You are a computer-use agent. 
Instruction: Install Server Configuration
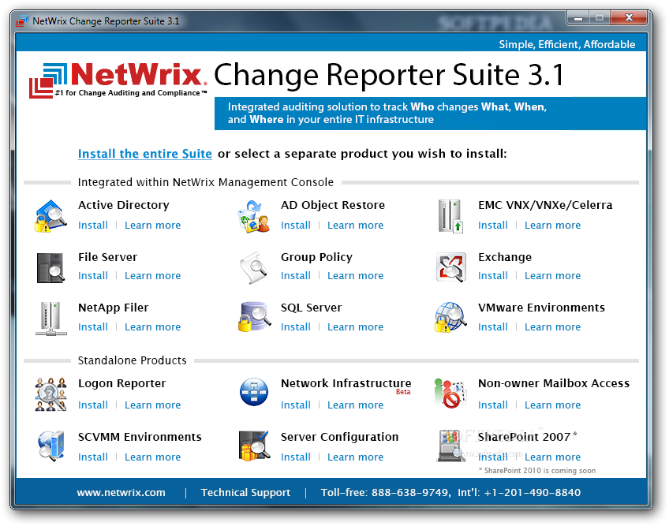click(296, 457)
